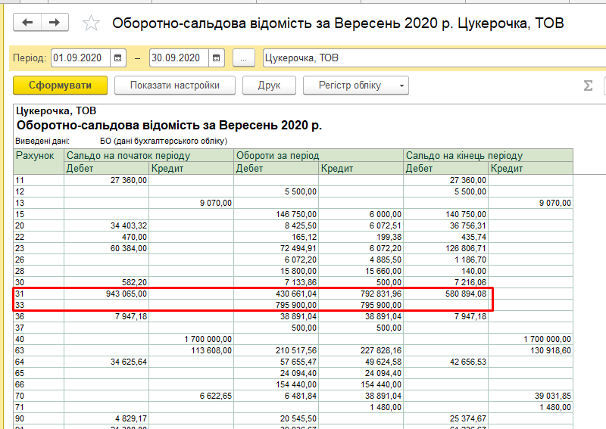Click the Друк print button
This screenshot has width=606, height=429.
coord(269,85)
